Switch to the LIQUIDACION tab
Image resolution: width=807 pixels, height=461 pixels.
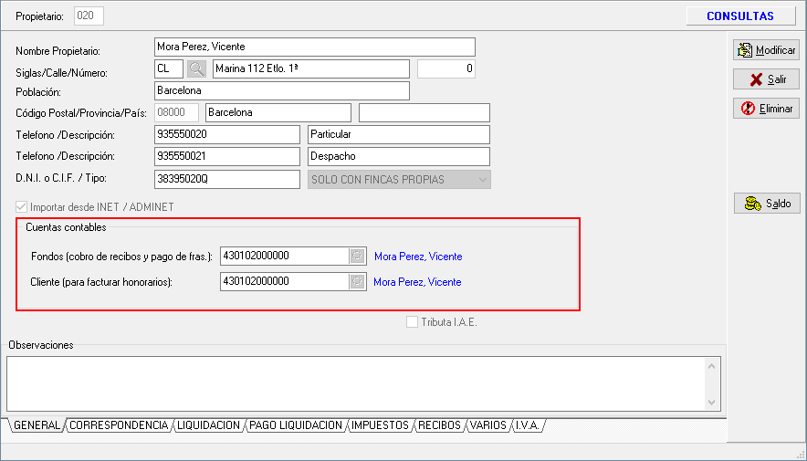(208, 425)
